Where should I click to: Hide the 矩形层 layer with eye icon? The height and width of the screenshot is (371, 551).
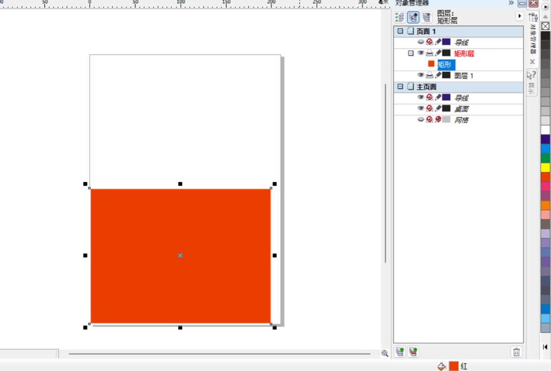[421, 53]
